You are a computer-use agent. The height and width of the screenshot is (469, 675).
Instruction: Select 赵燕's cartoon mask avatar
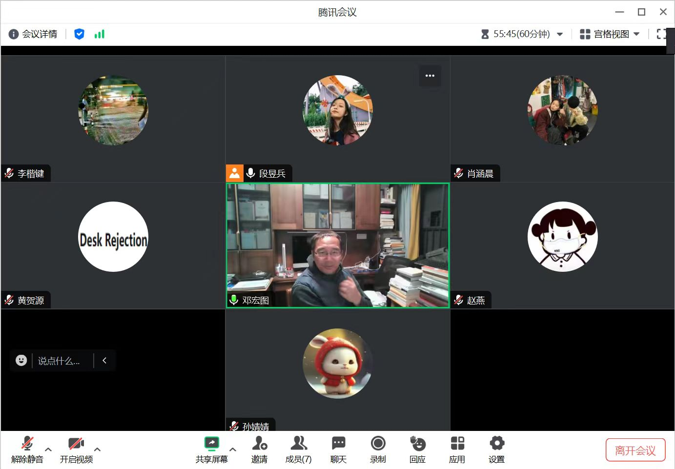pos(563,237)
